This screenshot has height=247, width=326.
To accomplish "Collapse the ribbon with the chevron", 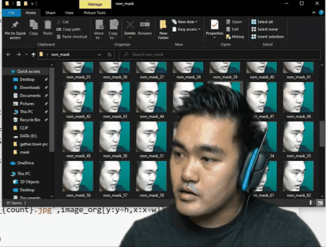I will pos(313,13).
